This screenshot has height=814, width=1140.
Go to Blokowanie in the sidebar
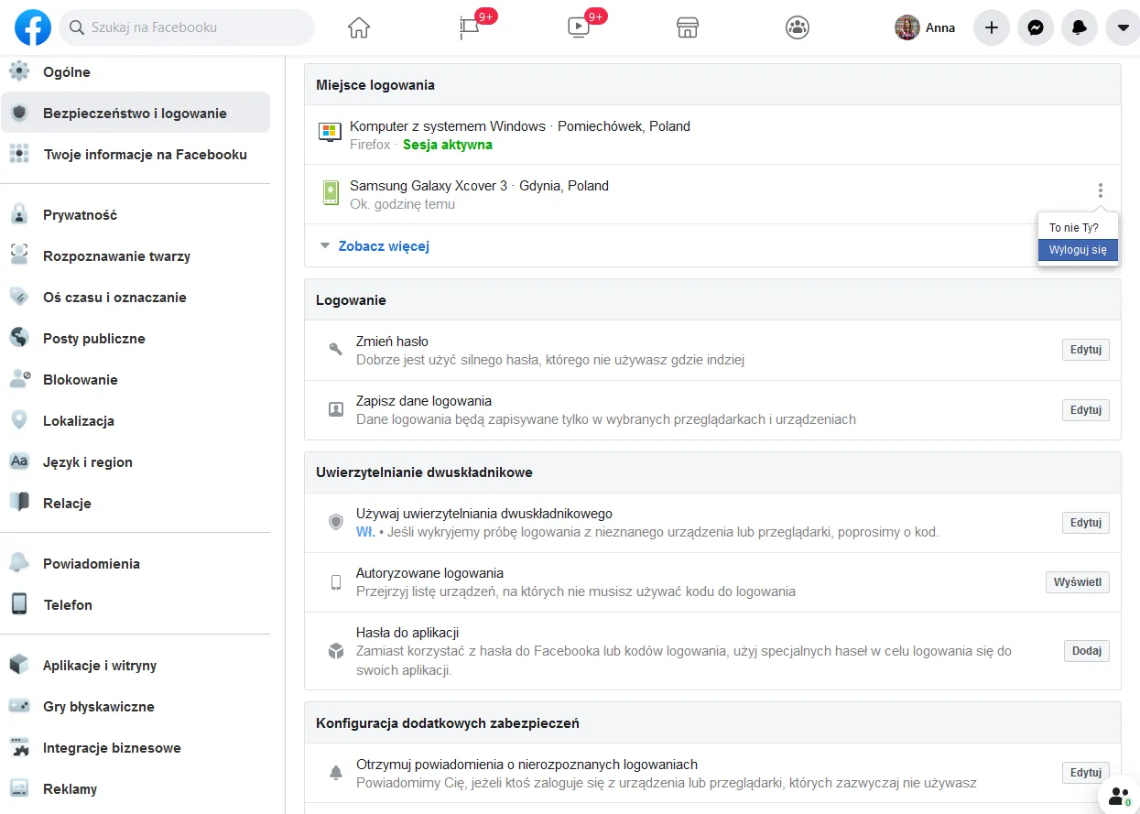[80, 380]
